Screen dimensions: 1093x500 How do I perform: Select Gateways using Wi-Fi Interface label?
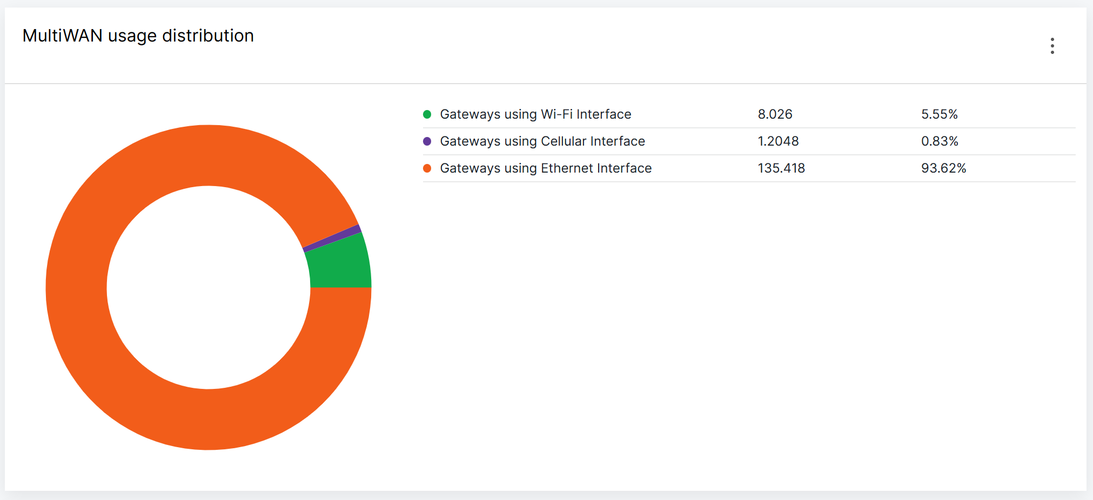tap(535, 114)
